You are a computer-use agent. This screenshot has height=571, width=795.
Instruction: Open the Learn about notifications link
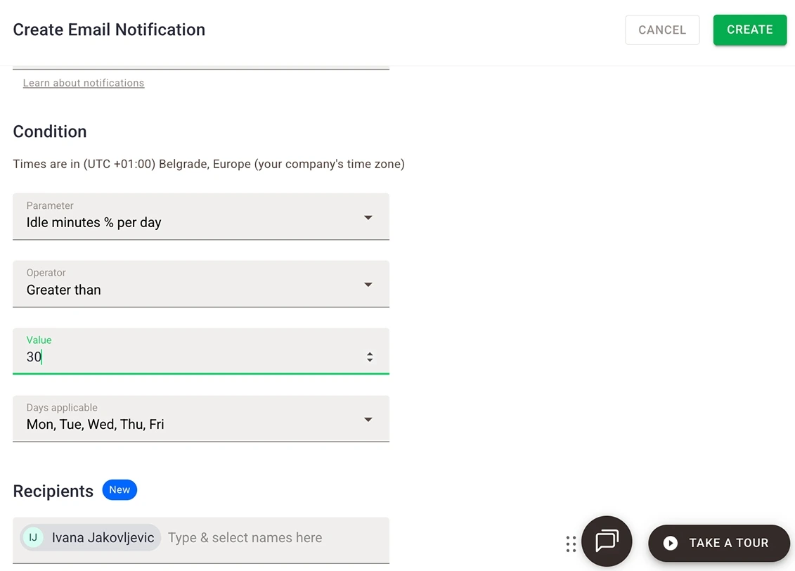click(x=83, y=82)
